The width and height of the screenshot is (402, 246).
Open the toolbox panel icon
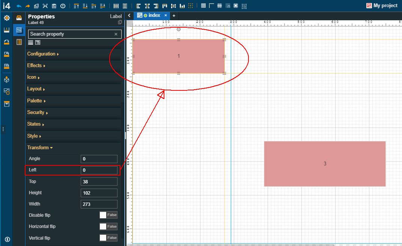click(x=19, y=18)
